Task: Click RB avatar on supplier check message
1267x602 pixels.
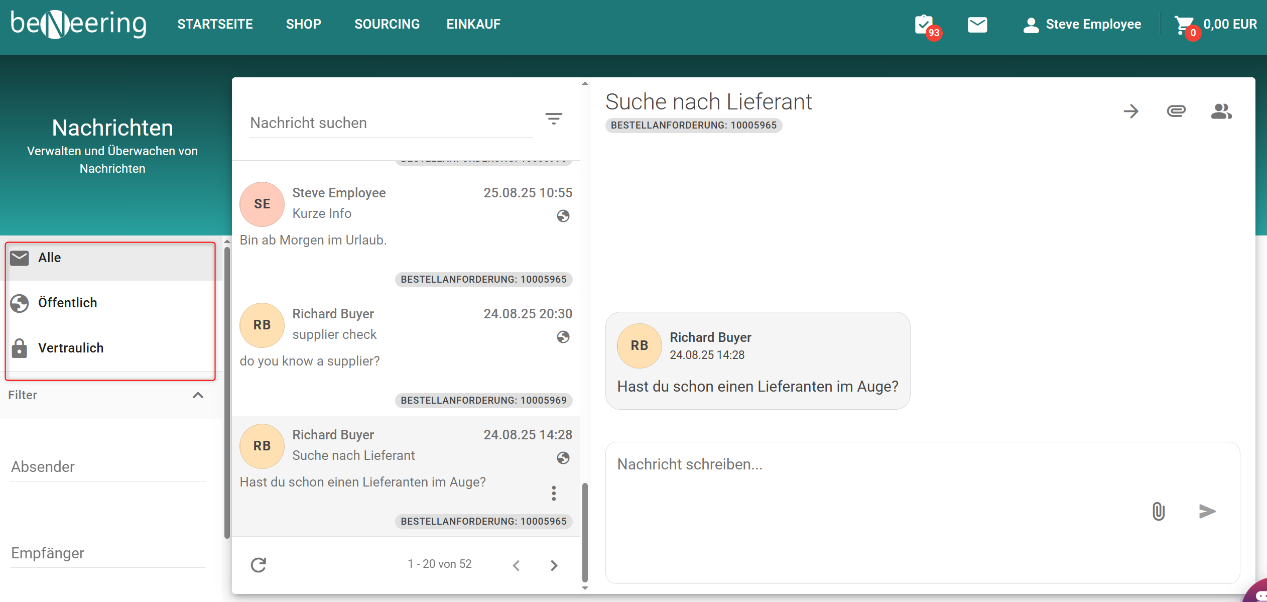Action: pyautogui.click(x=262, y=325)
